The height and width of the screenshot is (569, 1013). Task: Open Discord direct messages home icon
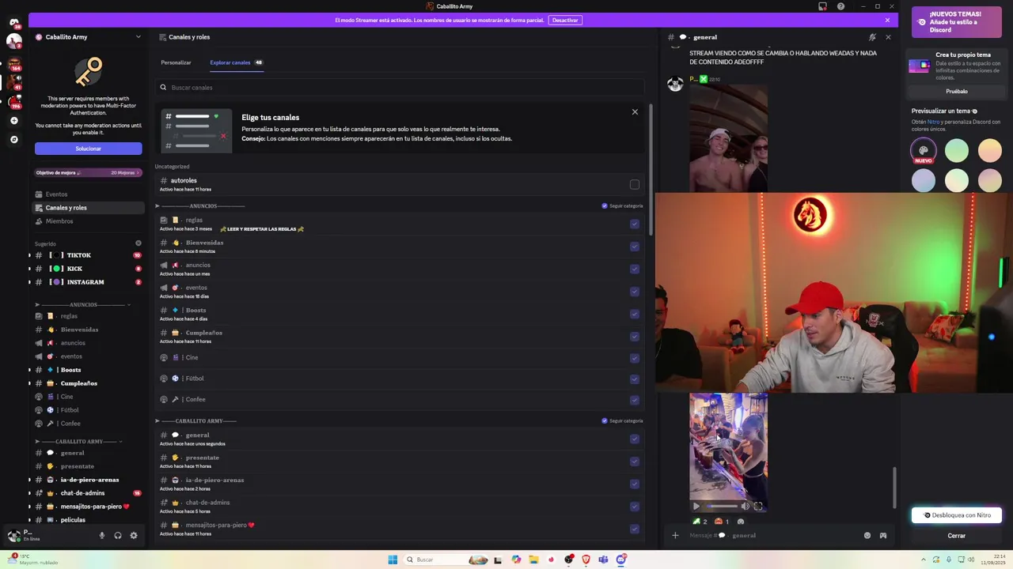pos(13,22)
